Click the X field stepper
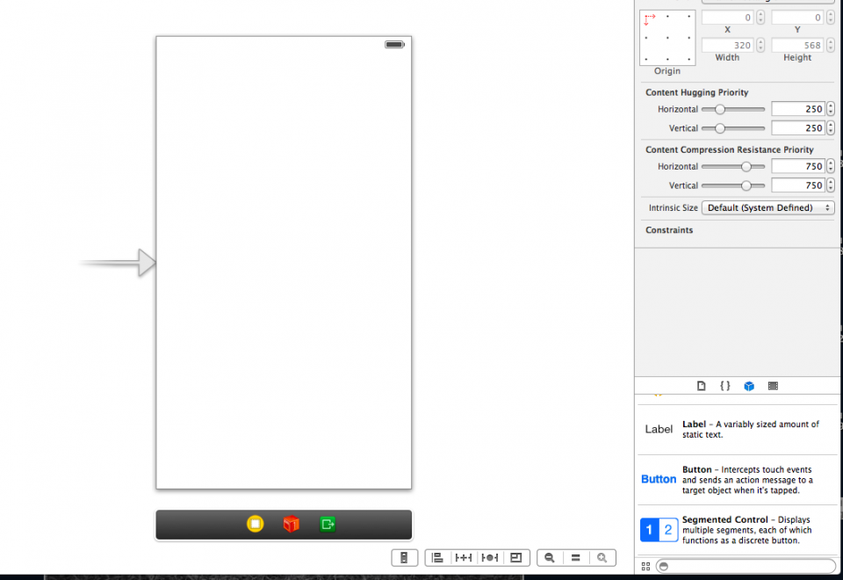Image resolution: width=843 pixels, height=580 pixels. [x=760, y=18]
